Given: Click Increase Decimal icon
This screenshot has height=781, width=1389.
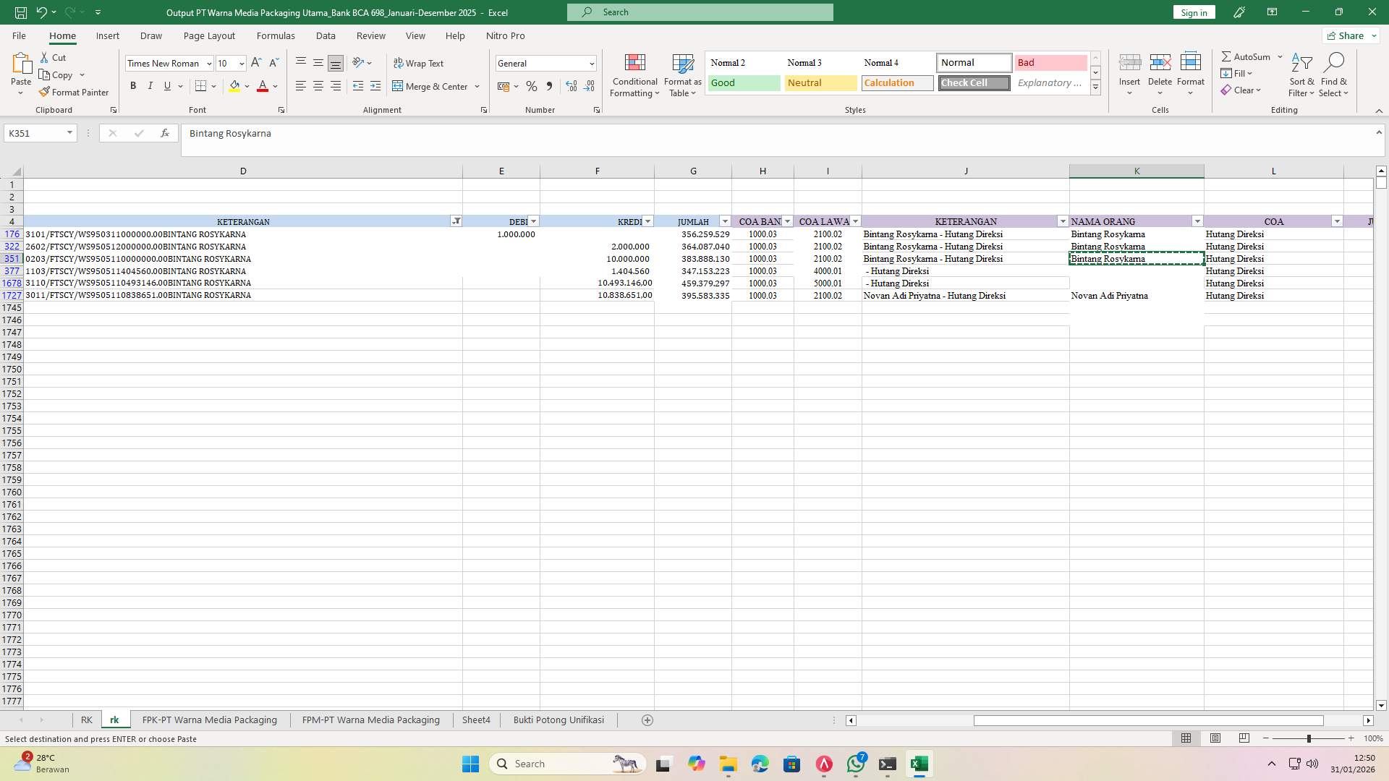Looking at the screenshot, I should pyautogui.click(x=572, y=86).
